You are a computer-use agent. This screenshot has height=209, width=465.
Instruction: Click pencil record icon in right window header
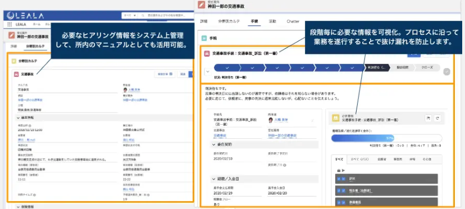[202, 4]
